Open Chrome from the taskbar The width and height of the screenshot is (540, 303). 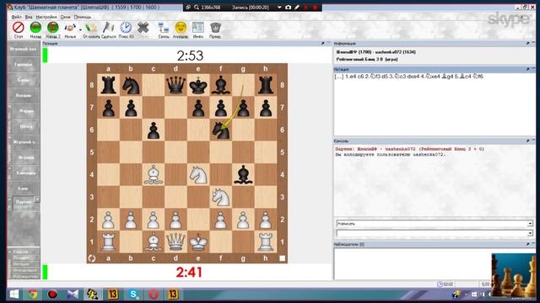tap(33, 295)
